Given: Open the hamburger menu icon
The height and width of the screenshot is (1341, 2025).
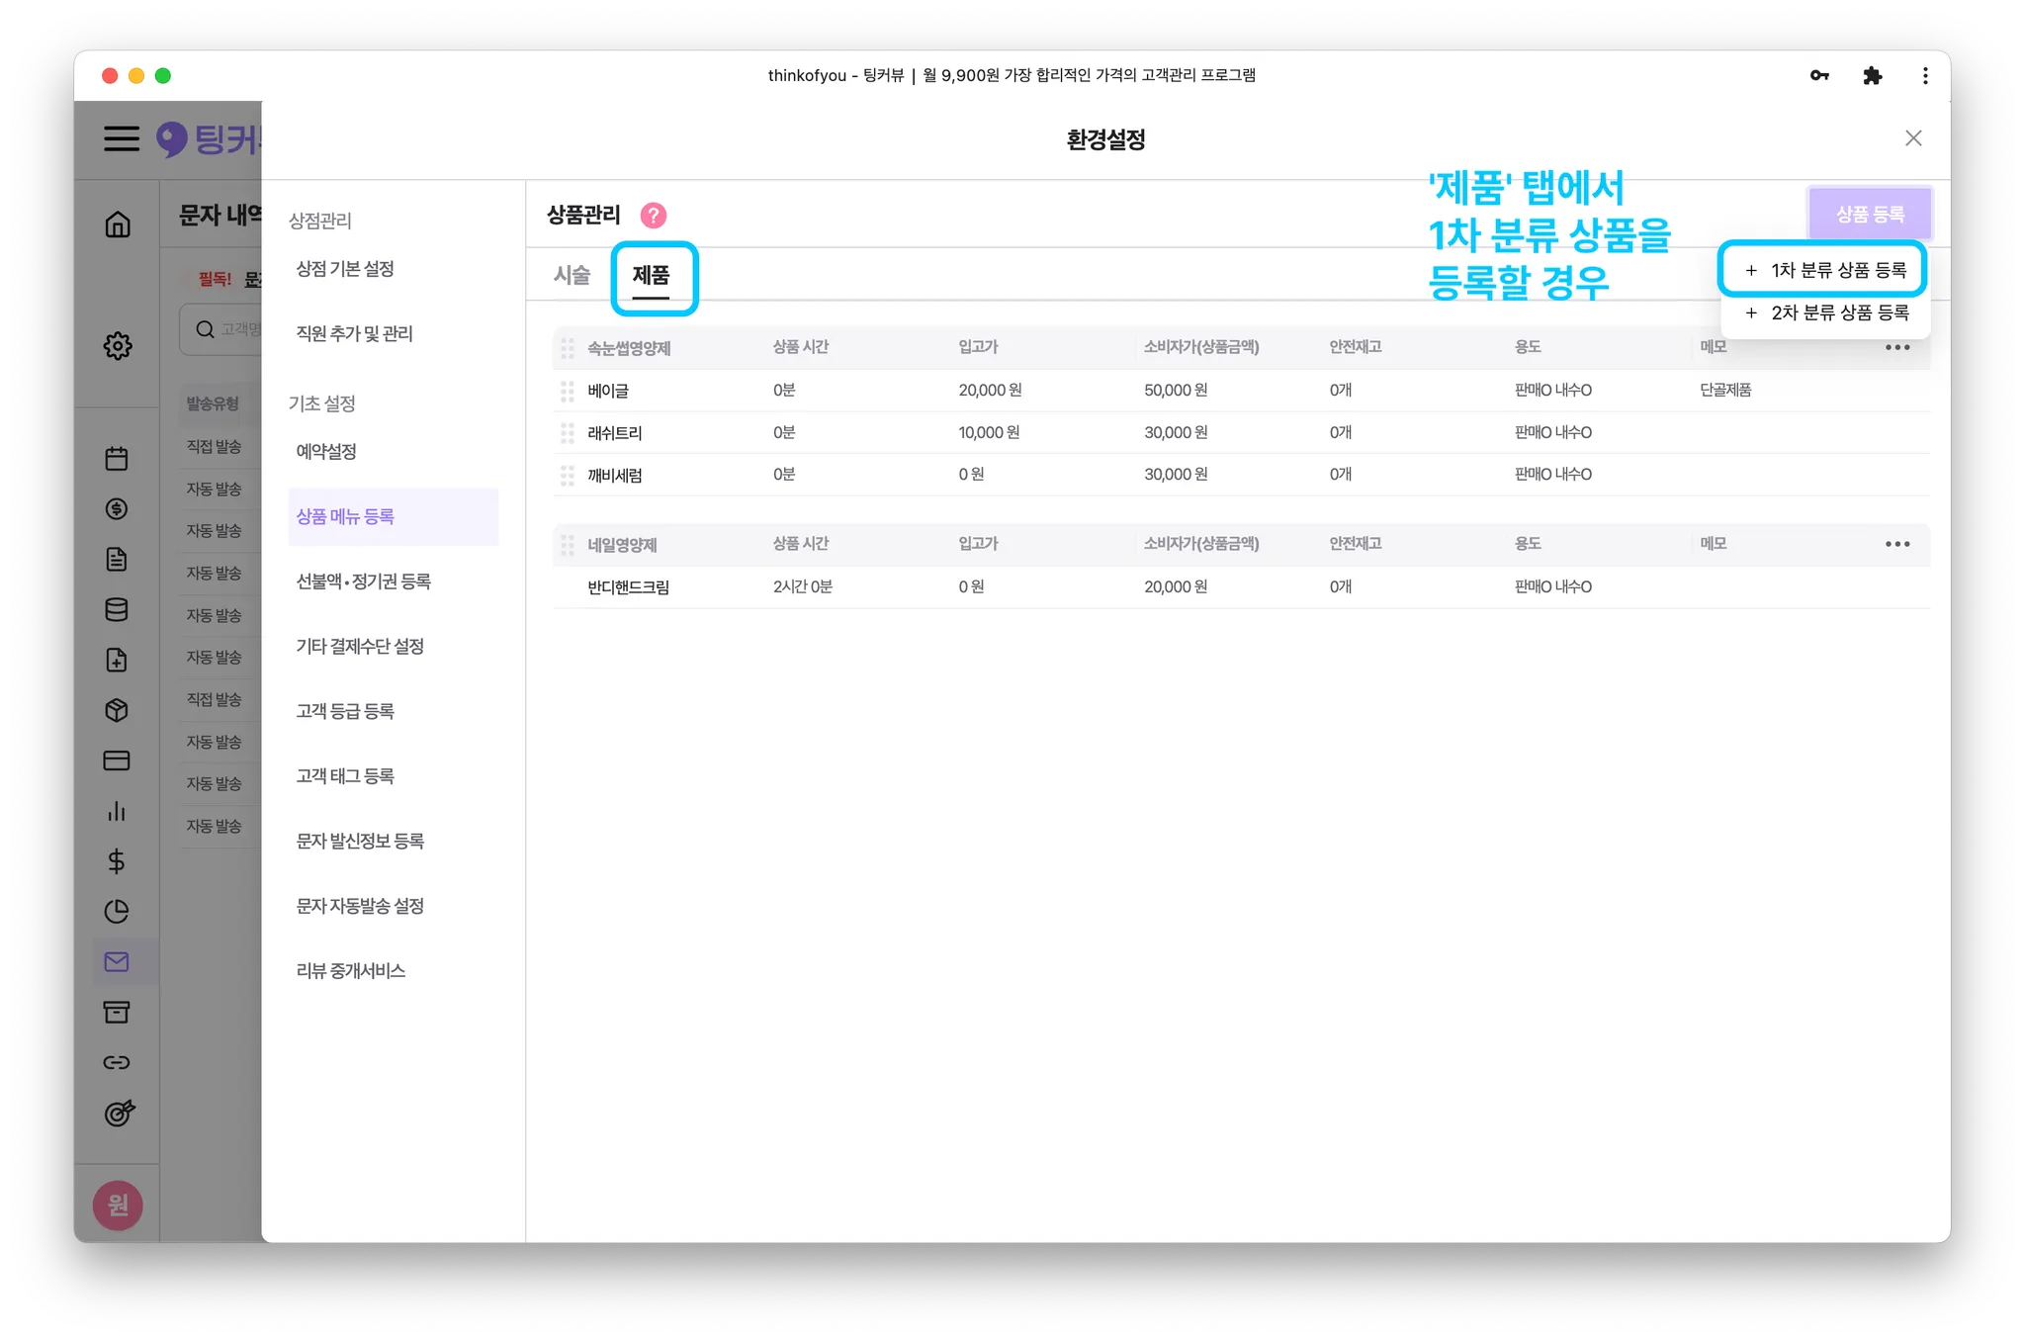Looking at the screenshot, I should tap(122, 138).
